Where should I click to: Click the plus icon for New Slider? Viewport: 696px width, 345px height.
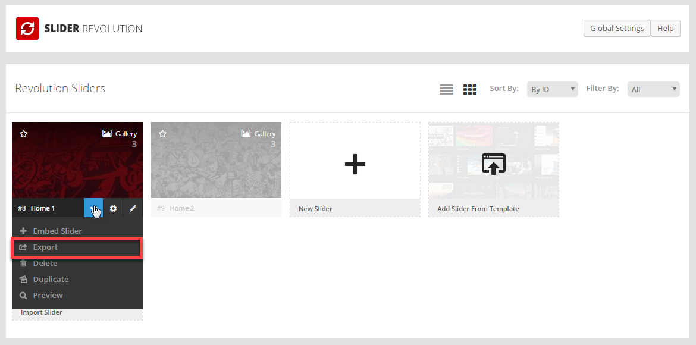pos(355,164)
